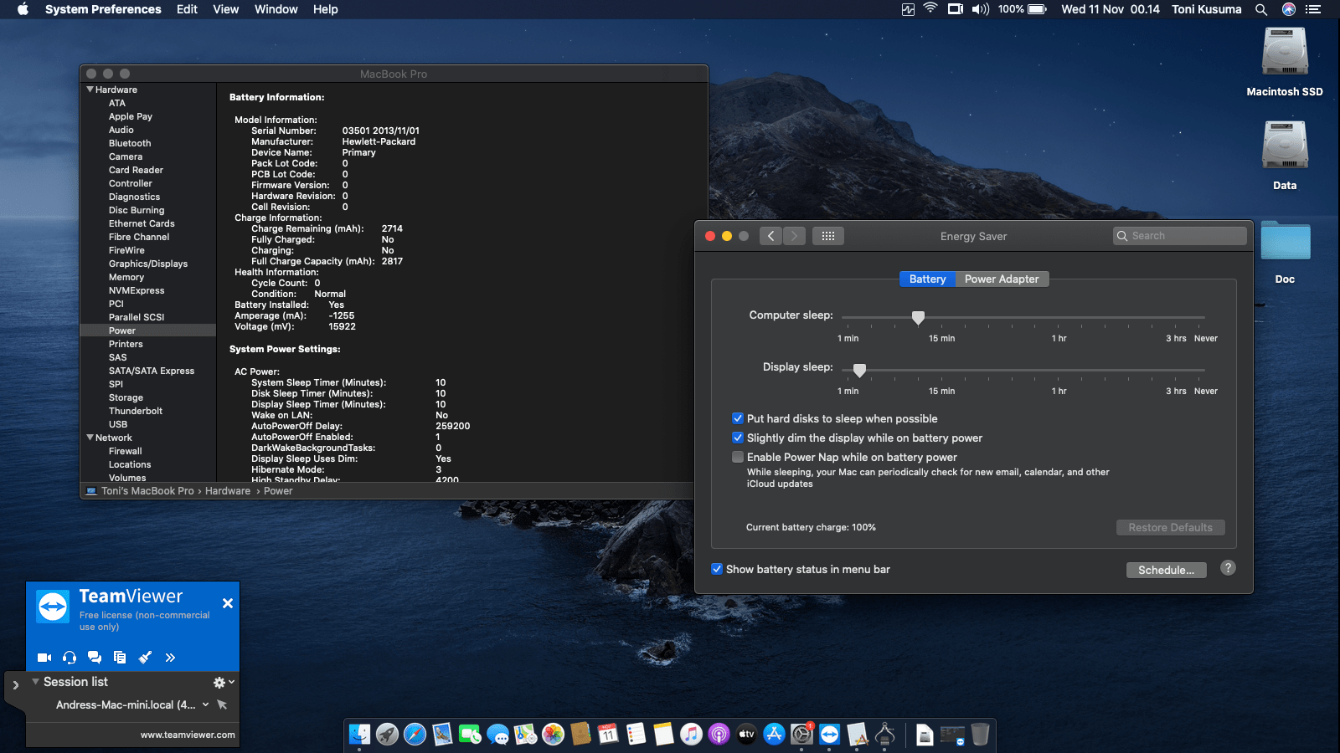Click the TeamViewer file transfer icon
The image size is (1340, 753).
coord(120,658)
